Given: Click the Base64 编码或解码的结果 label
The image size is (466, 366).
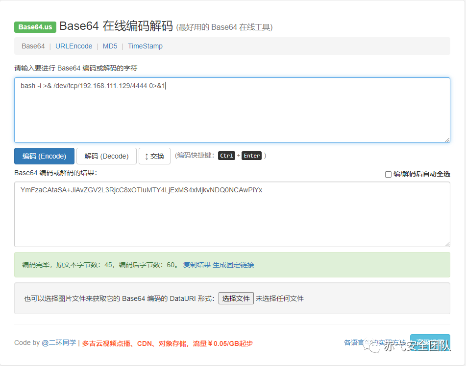Looking at the screenshot, I should click(55, 173).
